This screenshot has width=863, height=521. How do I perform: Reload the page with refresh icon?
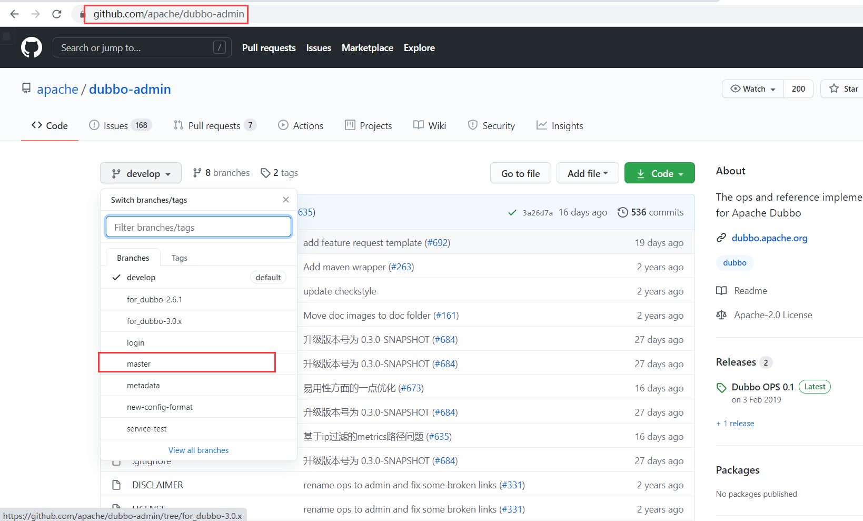pos(57,14)
